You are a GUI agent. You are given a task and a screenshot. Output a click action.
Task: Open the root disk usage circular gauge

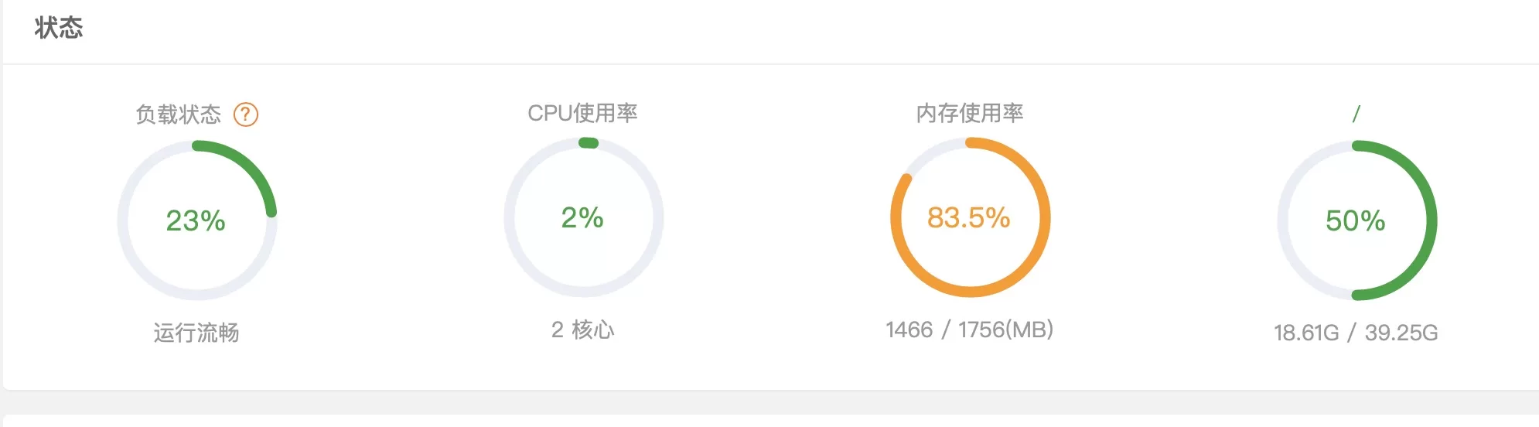(1357, 220)
